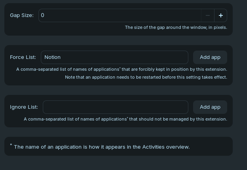Decrease gap size with the minus button
This screenshot has width=247, height=170.
[x=208, y=15]
